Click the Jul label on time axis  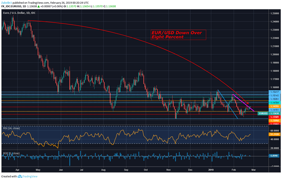point(81,170)
